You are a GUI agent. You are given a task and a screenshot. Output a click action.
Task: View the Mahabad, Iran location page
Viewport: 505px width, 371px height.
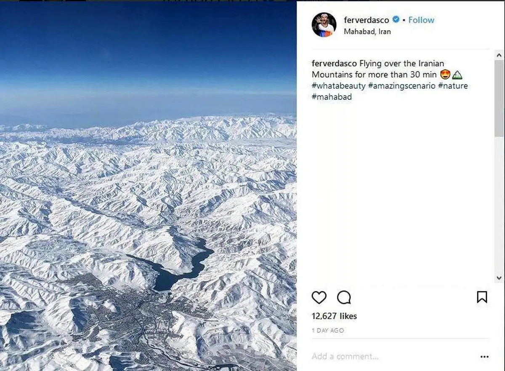coord(367,31)
